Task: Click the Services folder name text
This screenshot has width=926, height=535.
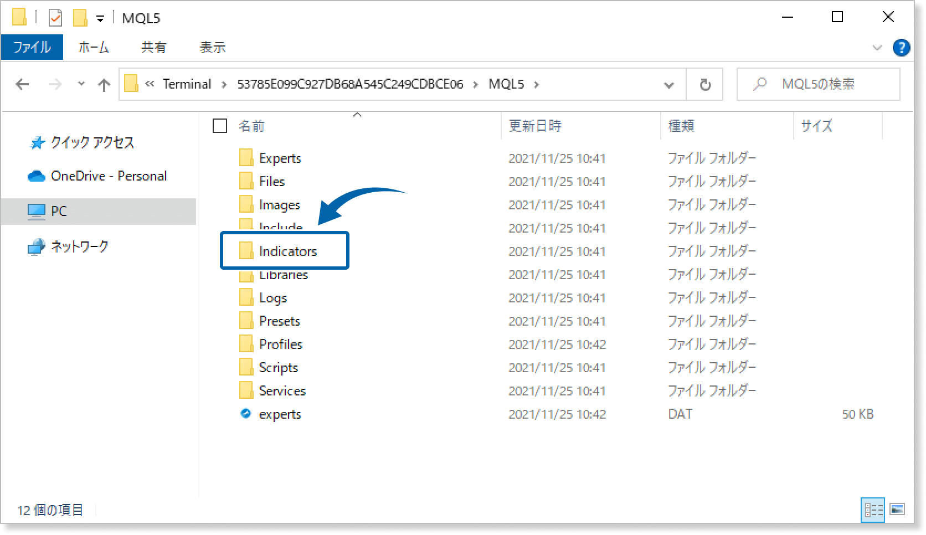Action: tap(282, 391)
